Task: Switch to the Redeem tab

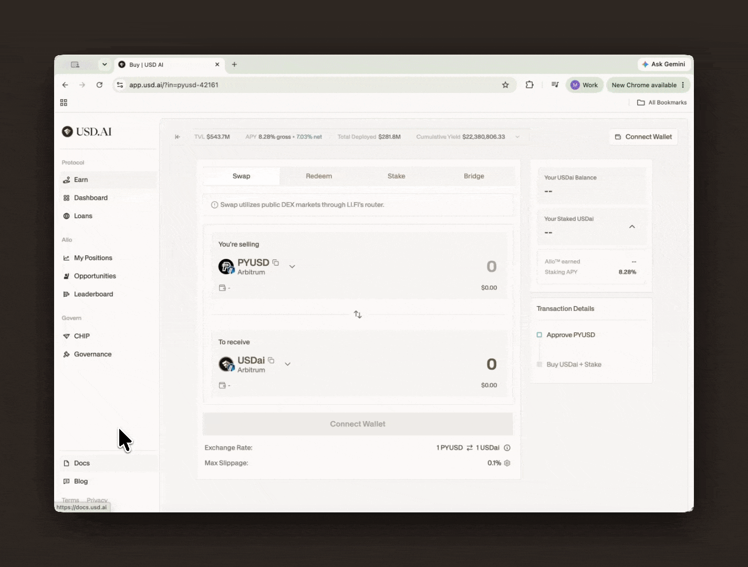Action: point(319,176)
